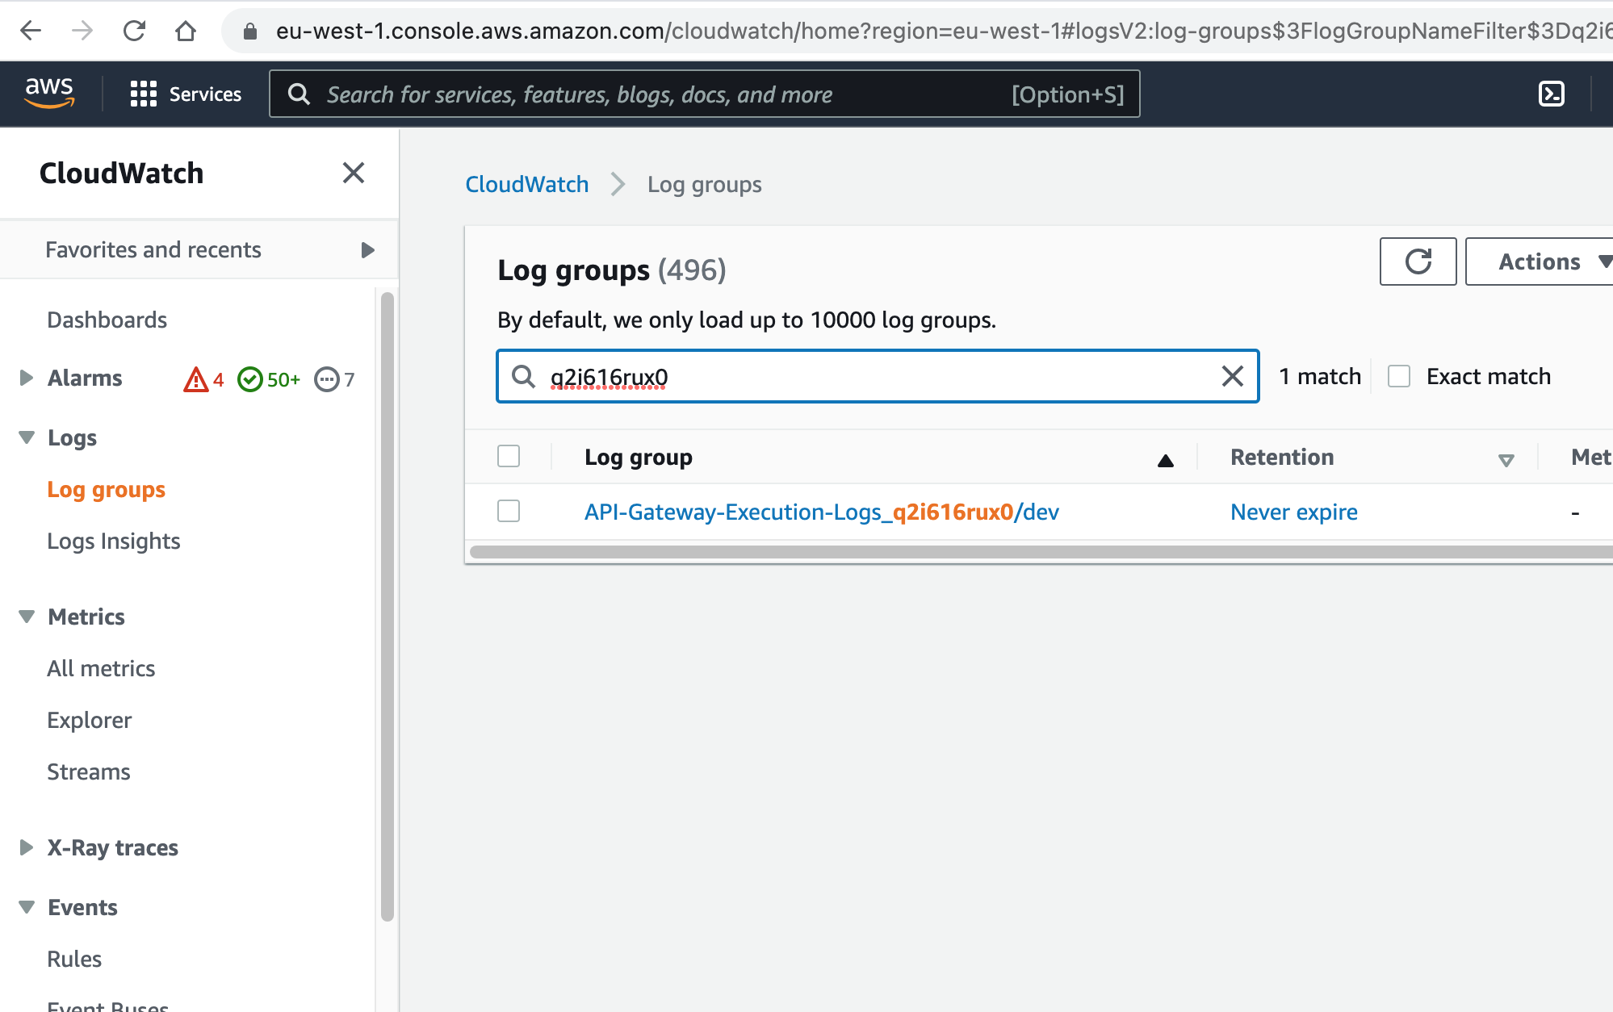1613x1012 pixels.
Task: Open Logs Insights in the sidebar
Action: (113, 541)
